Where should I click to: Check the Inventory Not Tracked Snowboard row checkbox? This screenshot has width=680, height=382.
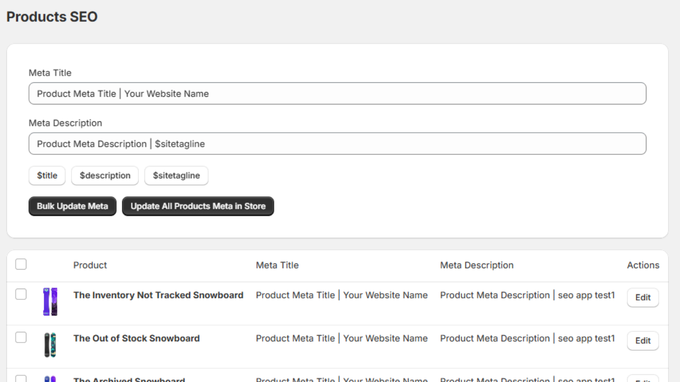pos(20,294)
